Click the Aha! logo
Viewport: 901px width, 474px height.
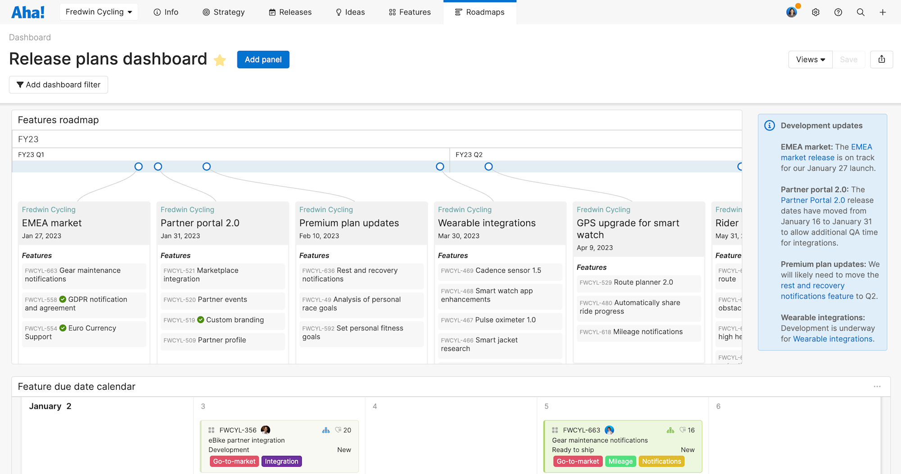coord(28,12)
